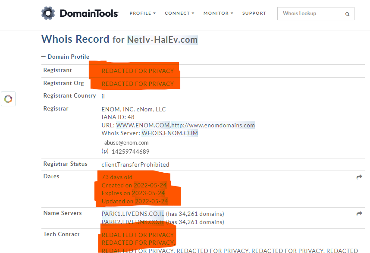Viewport: 370px width, 253px height.
Task: Select the abuse@enom.com email text
Action: point(126,142)
